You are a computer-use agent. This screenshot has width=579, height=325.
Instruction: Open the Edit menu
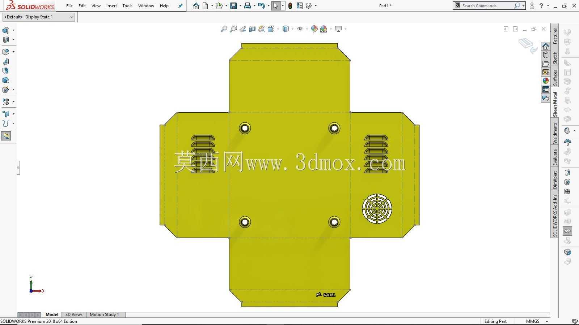82,6
